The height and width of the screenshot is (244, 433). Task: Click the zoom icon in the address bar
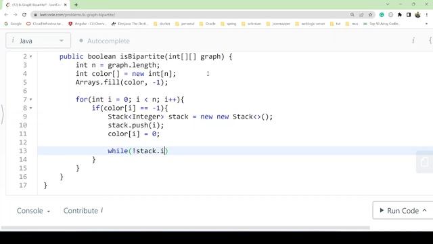[x=352, y=15]
